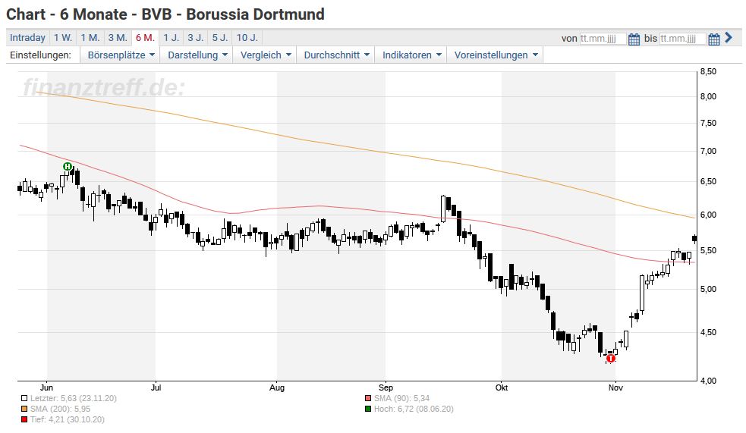Click legend text 'SMA (90): 5,34'
The width and height of the screenshot is (746, 433).
point(401,398)
